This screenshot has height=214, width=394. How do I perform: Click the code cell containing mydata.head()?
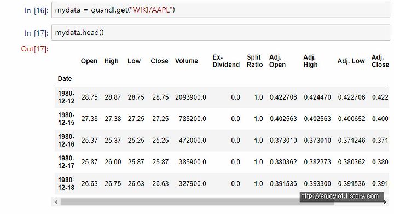pyautogui.click(x=221, y=32)
